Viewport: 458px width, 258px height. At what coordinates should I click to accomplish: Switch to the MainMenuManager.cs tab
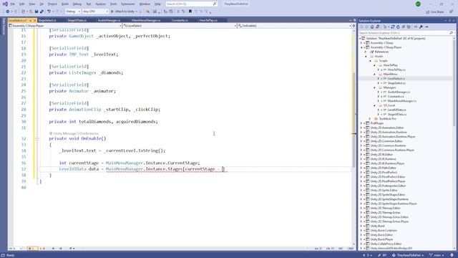146,20
